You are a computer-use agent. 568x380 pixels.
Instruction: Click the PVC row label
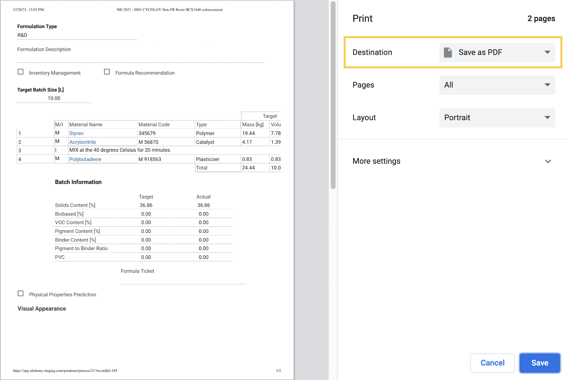tap(60, 257)
